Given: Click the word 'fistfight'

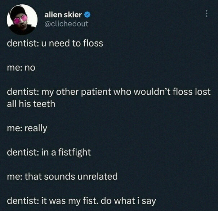Looking at the screenshot, I should click(x=74, y=152).
